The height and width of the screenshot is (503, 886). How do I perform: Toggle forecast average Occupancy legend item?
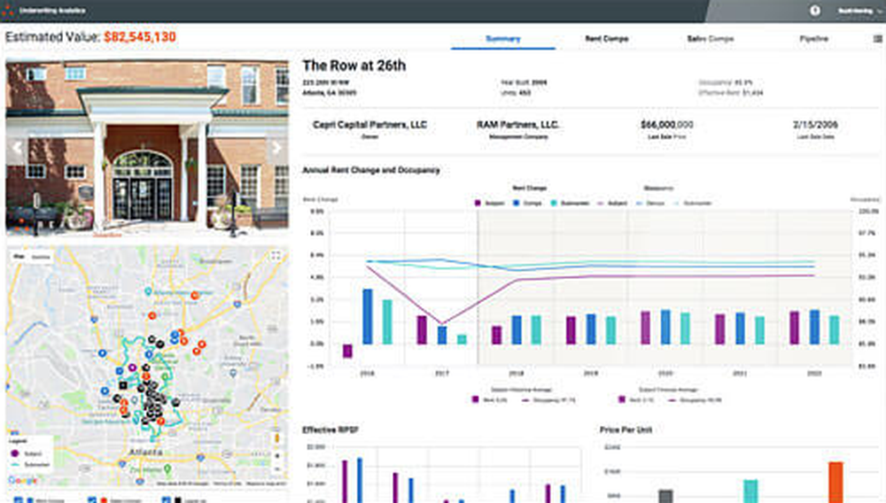pos(695,399)
